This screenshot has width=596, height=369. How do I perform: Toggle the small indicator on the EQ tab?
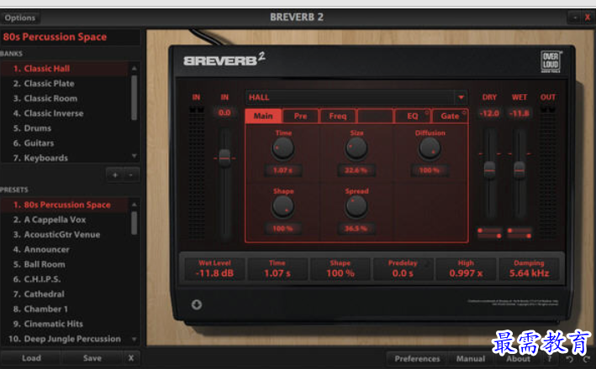[426, 112]
